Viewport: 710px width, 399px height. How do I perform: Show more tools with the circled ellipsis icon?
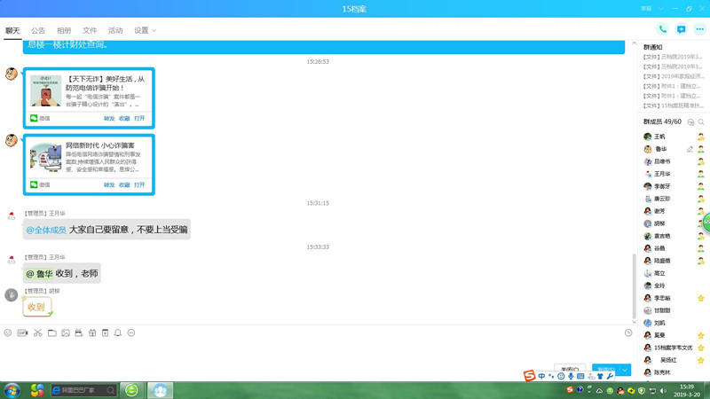(131, 333)
